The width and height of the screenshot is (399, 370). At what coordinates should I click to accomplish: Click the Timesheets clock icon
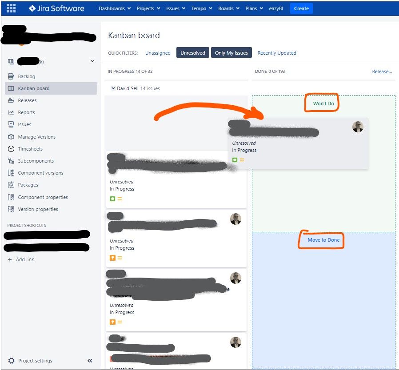tap(11, 149)
